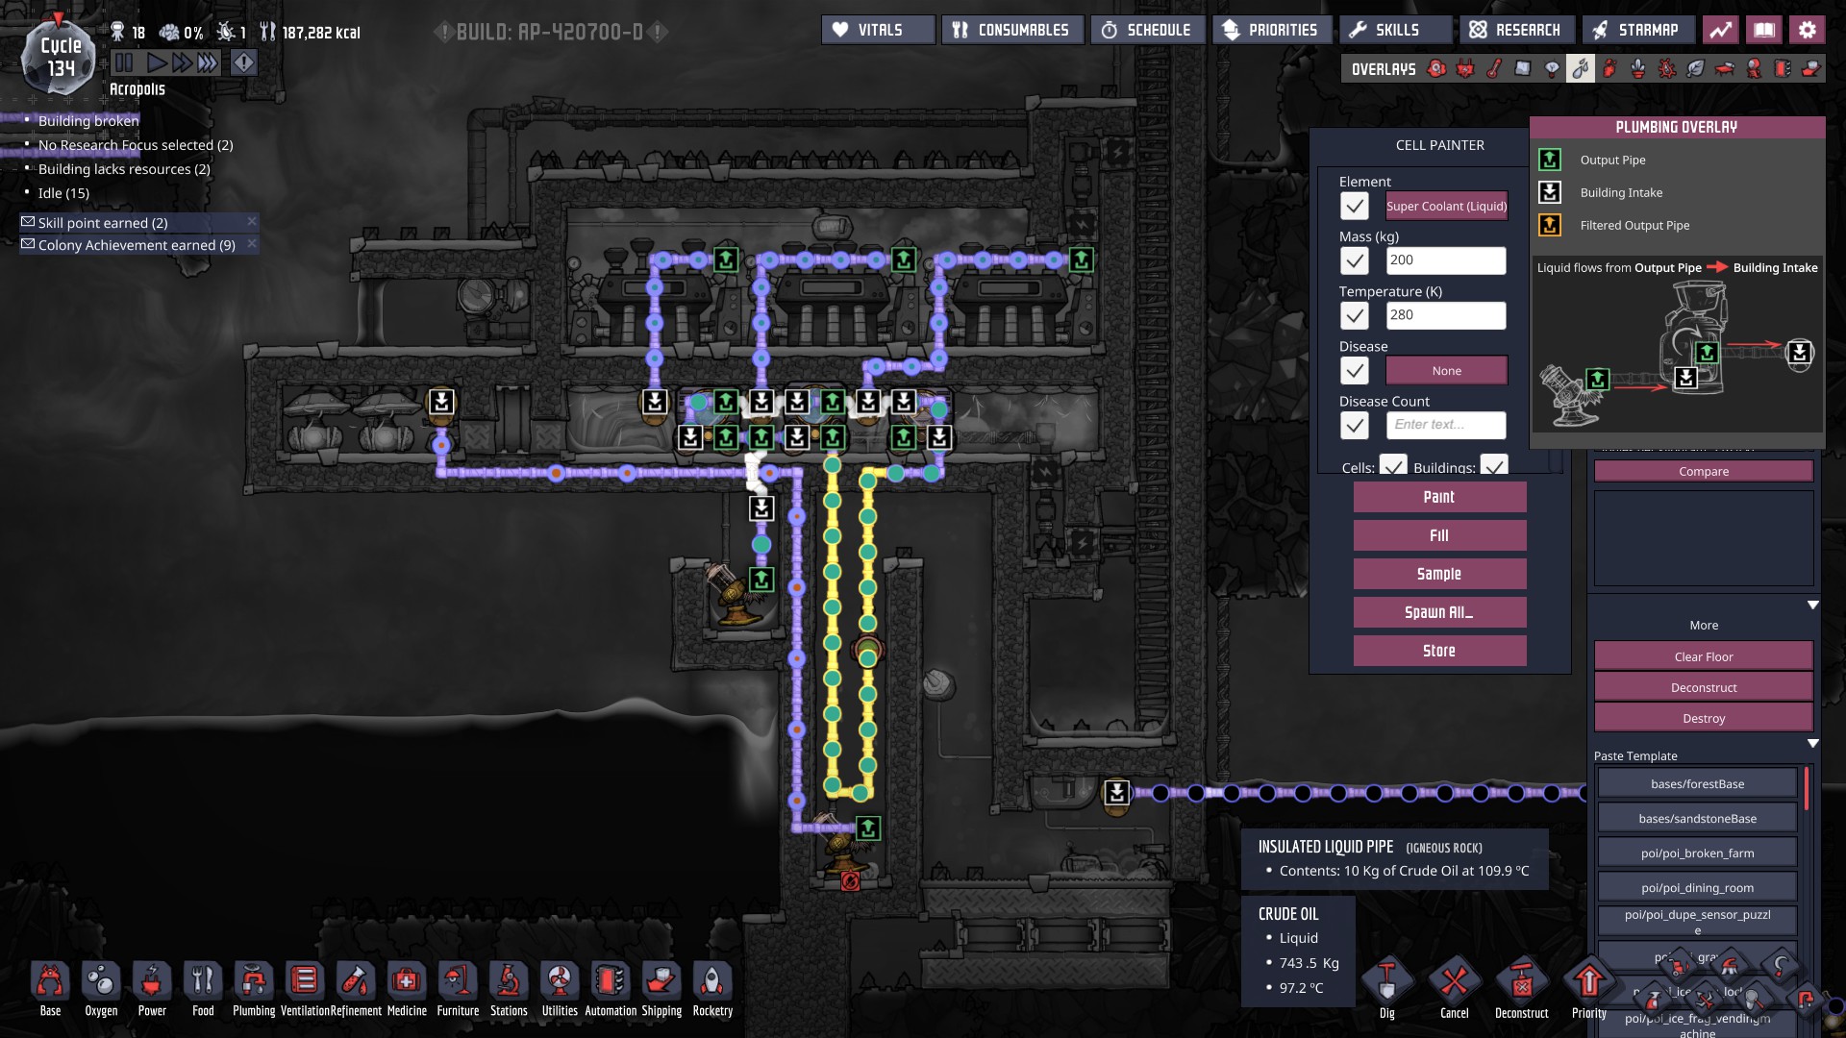Viewport: 1846px width, 1038px height.
Task: Click the Clear Floor button
Action: [x=1703, y=656]
